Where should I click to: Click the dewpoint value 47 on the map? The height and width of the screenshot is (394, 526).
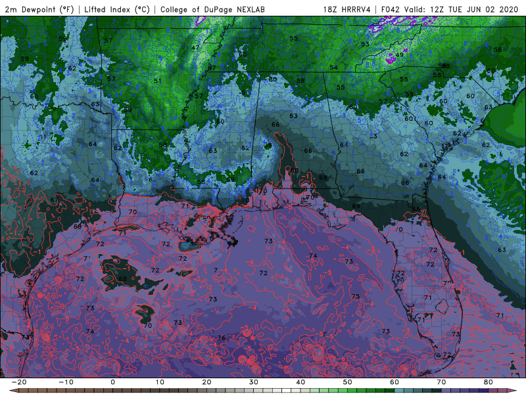tap(195, 48)
